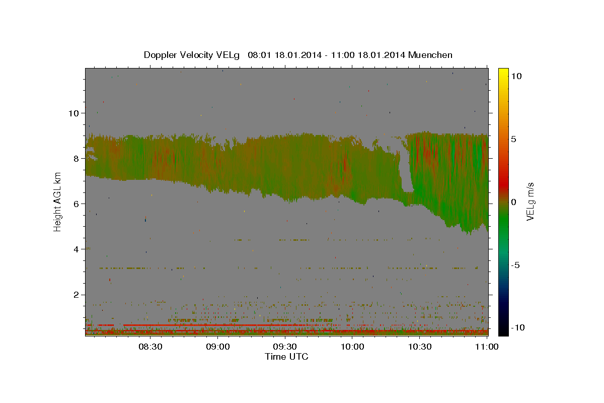Click the colorbar label '-10'
Viewport: 604px width, 403px height.
[x=518, y=327]
